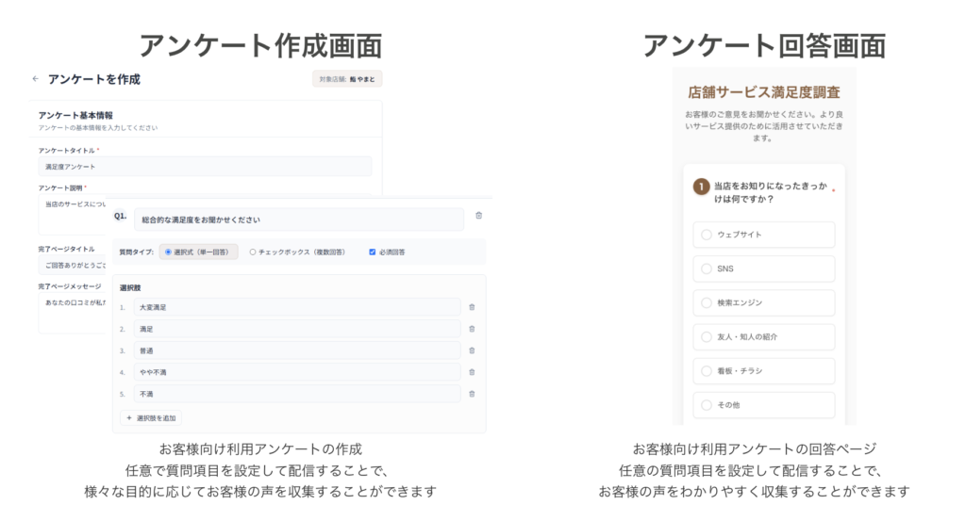Viewport: 966px width, 521px height.
Task: Delete the 普通 choice
Action: tap(472, 350)
